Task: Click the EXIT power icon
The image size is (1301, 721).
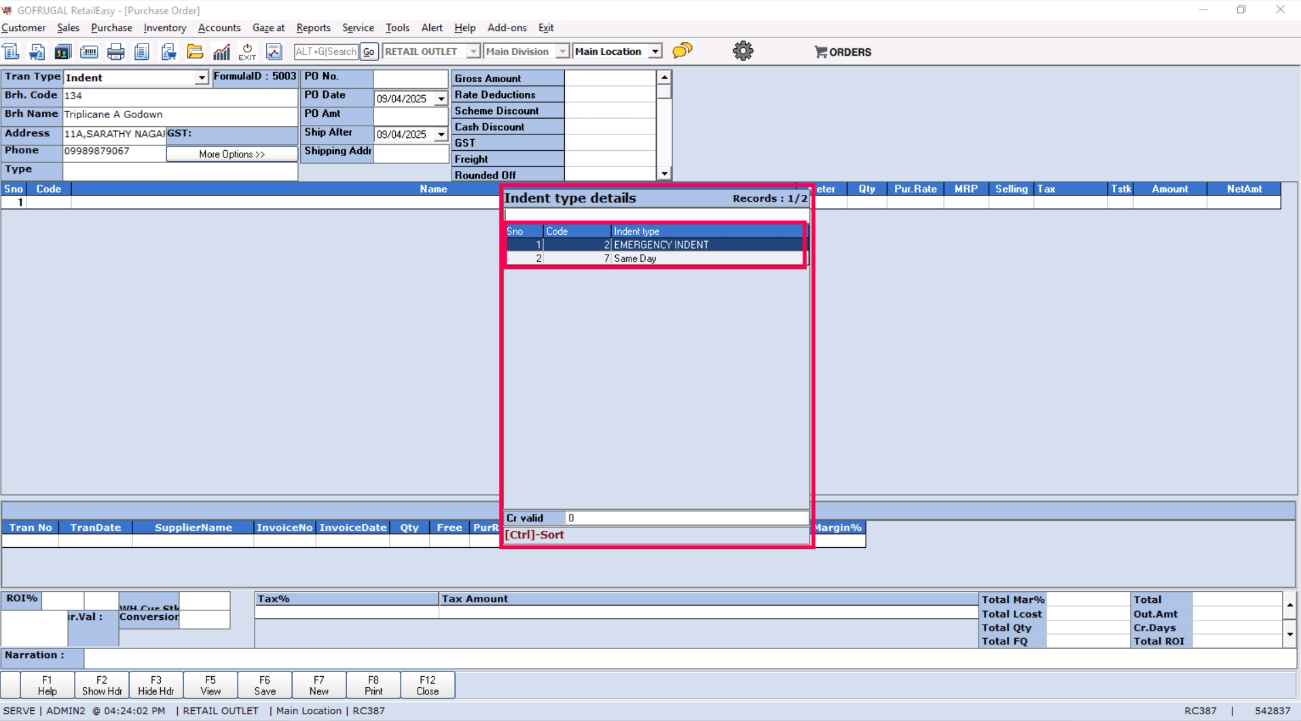Action: [x=247, y=52]
